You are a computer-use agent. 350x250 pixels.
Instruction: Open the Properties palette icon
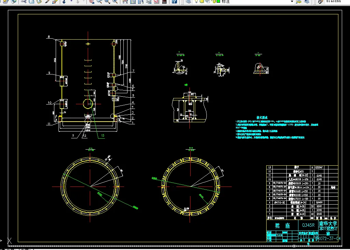(125, 2)
